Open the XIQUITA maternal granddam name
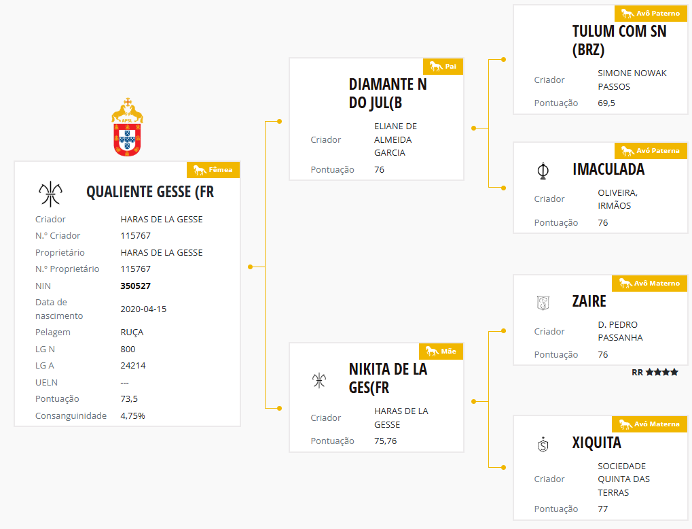Viewport: 692px width, 529px height. coord(596,443)
